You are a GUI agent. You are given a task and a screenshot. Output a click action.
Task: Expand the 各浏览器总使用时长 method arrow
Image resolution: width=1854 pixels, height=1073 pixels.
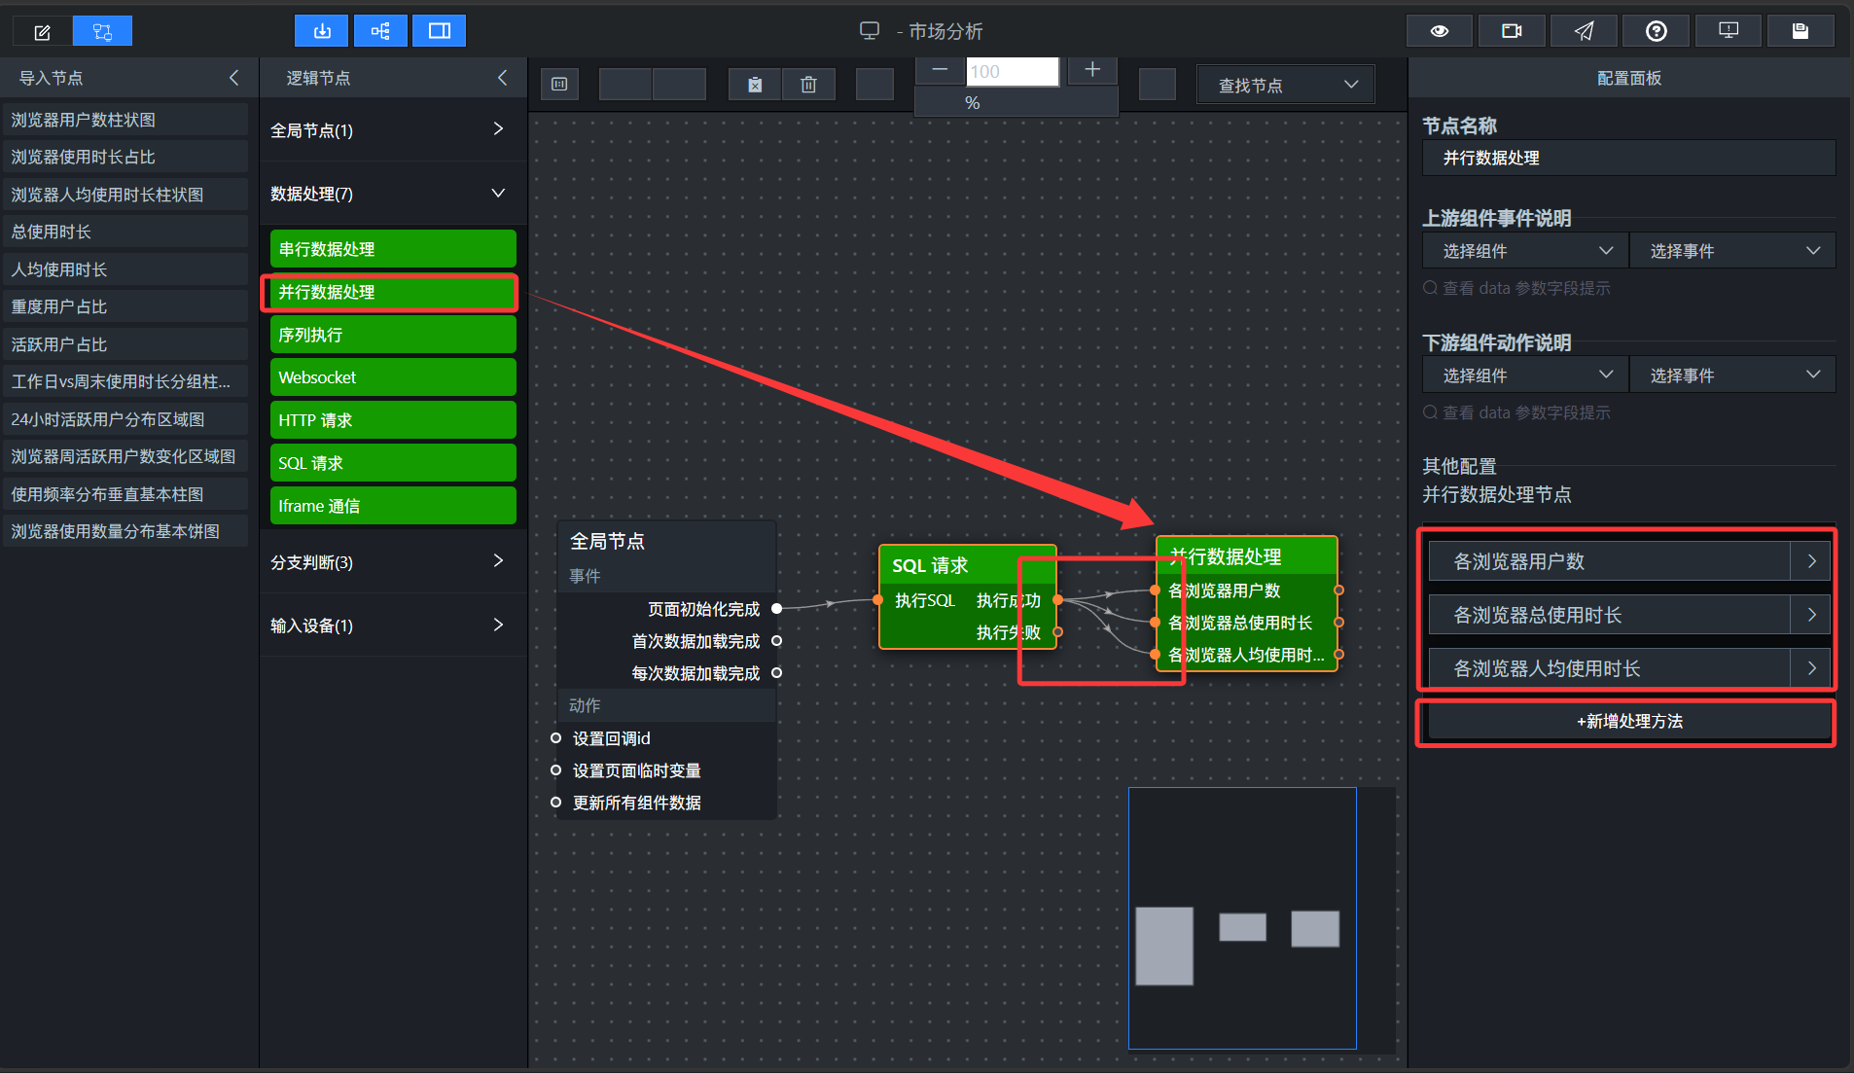(1811, 615)
